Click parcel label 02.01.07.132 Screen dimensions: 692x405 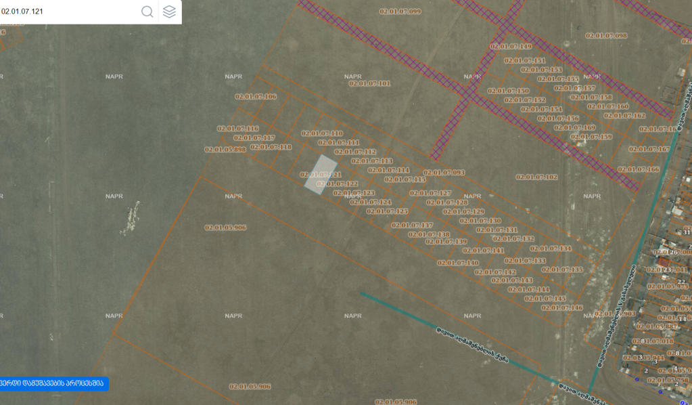513,239
